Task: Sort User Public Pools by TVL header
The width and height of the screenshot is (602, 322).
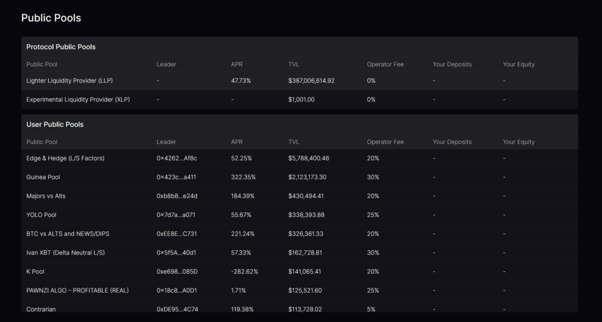Action: [x=294, y=142]
